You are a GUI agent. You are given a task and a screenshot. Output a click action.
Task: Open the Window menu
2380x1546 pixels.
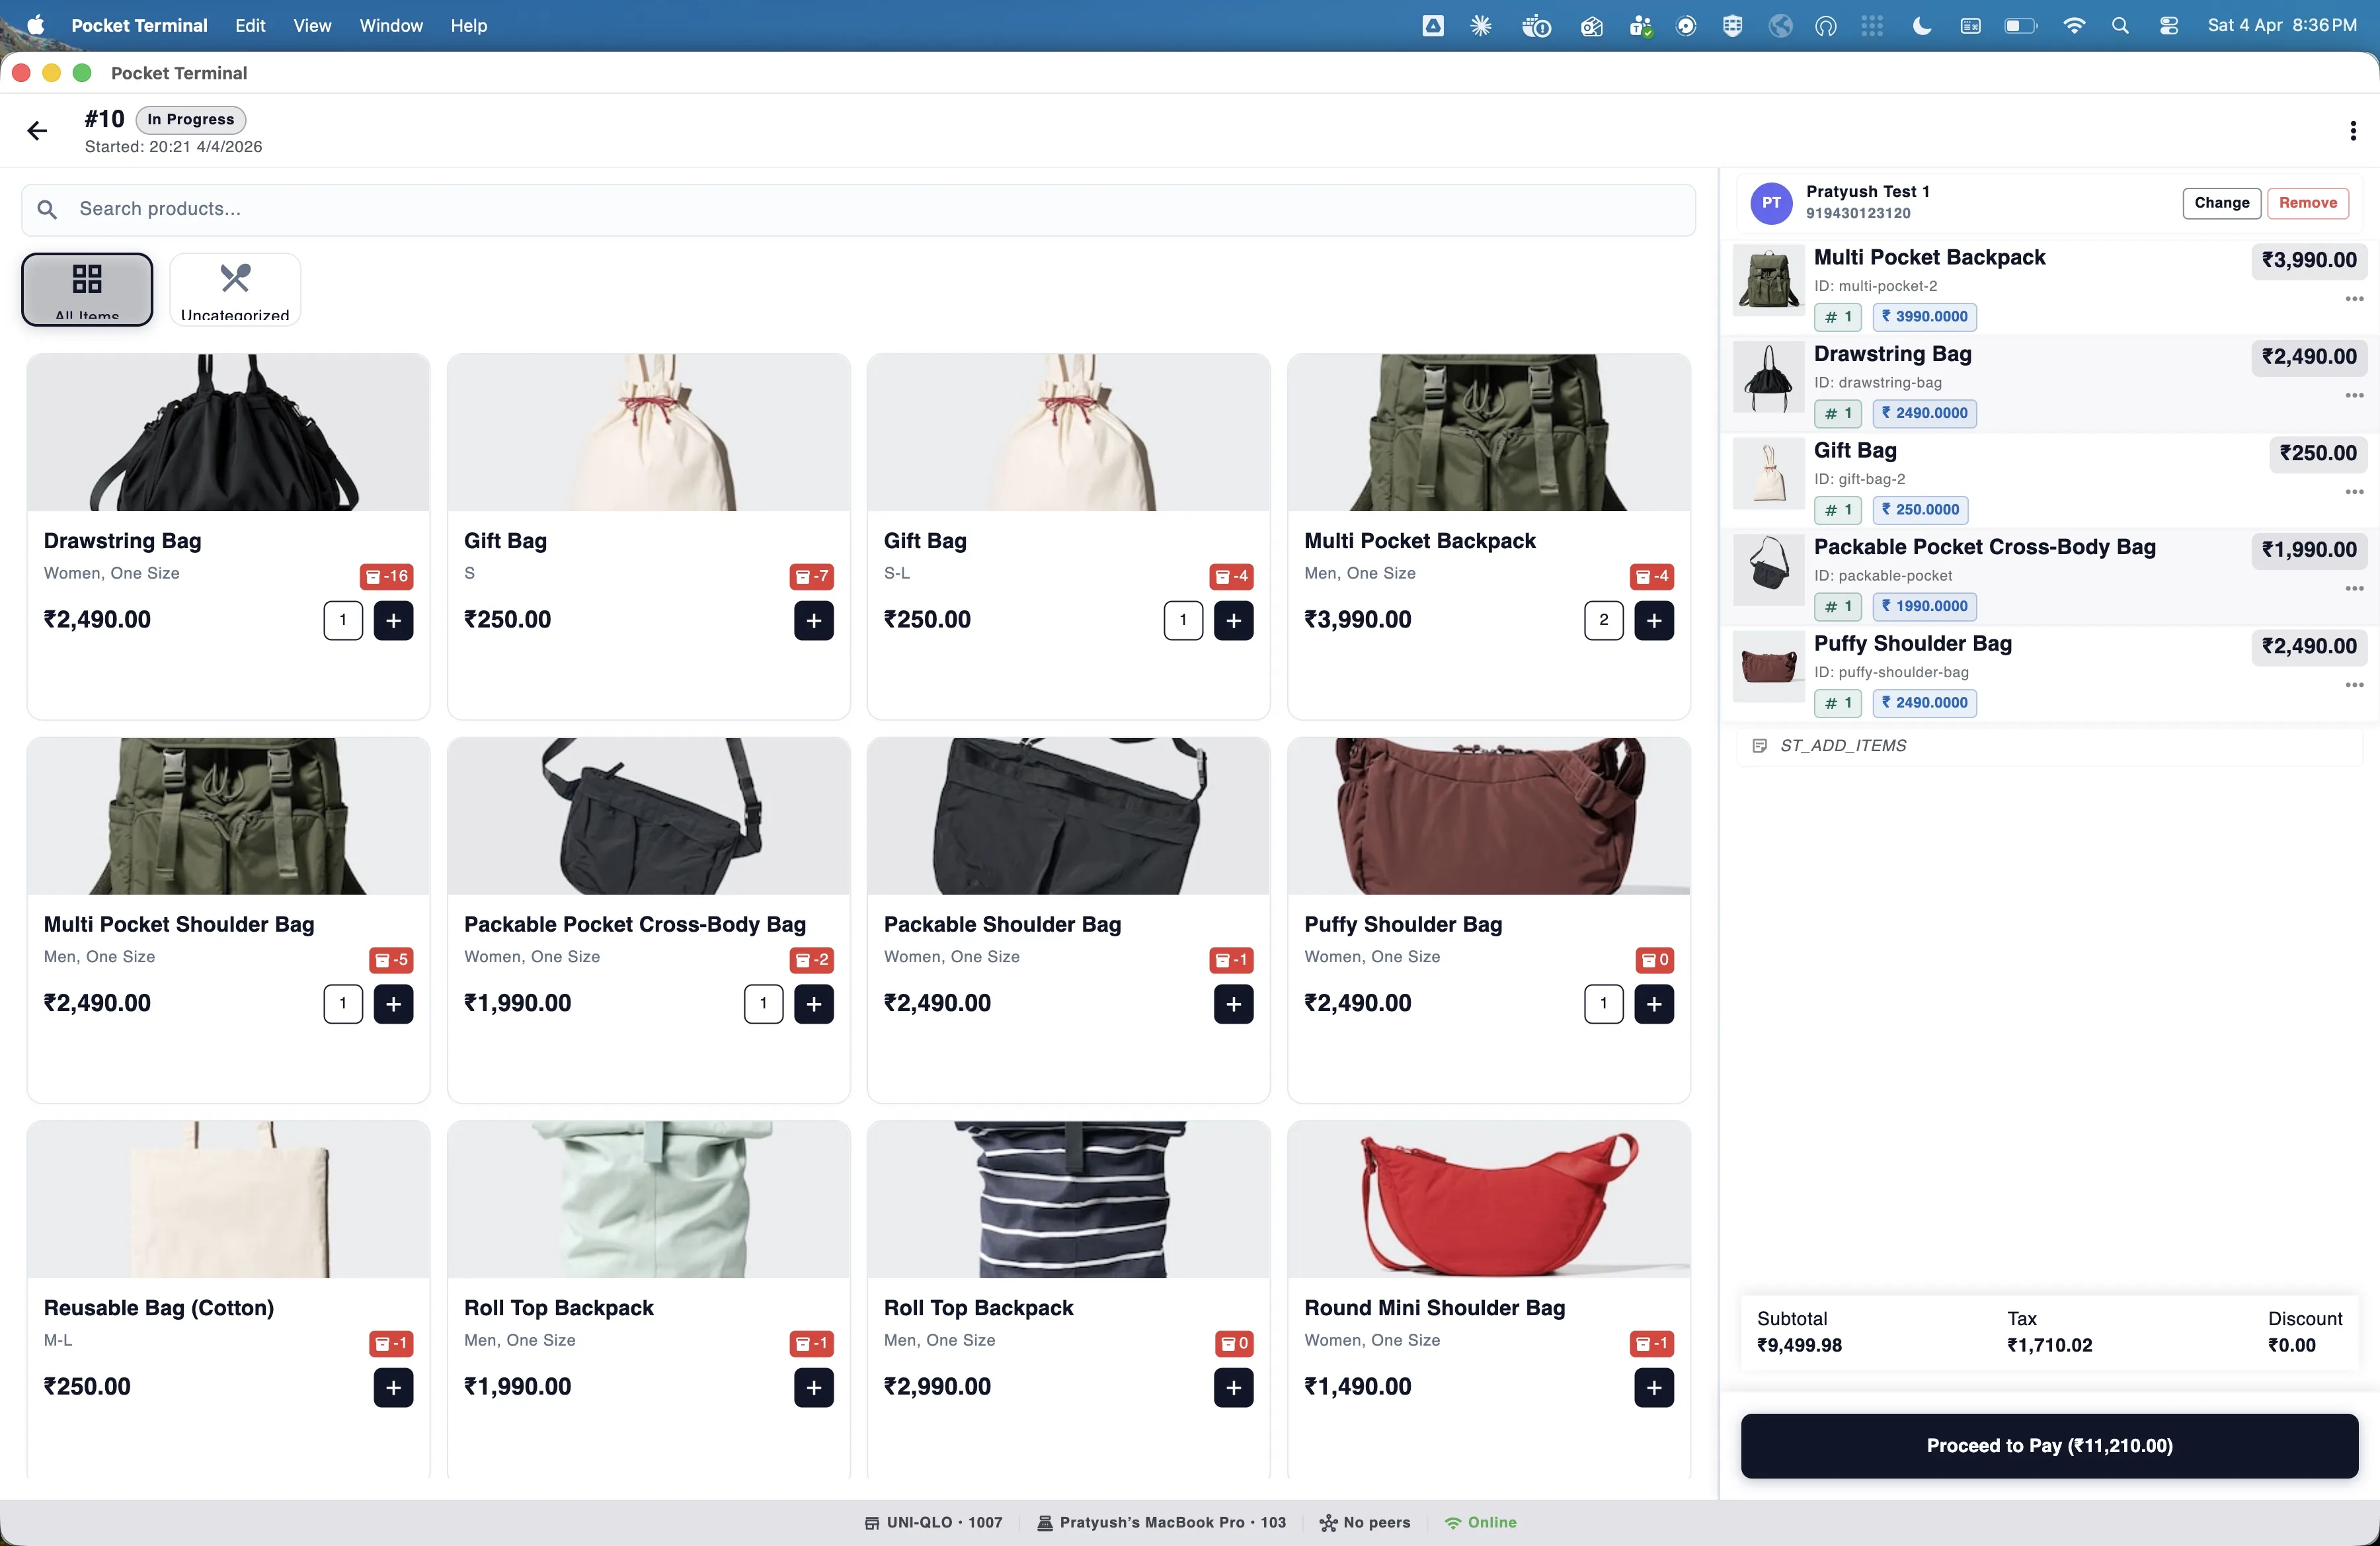[x=391, y=25]
